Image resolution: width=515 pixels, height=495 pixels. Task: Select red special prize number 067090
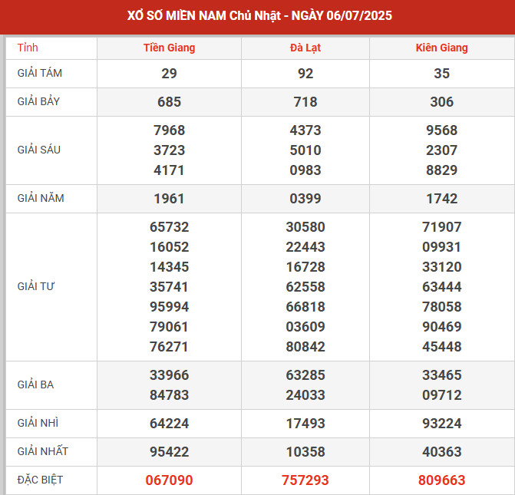[x=169, y=480]
